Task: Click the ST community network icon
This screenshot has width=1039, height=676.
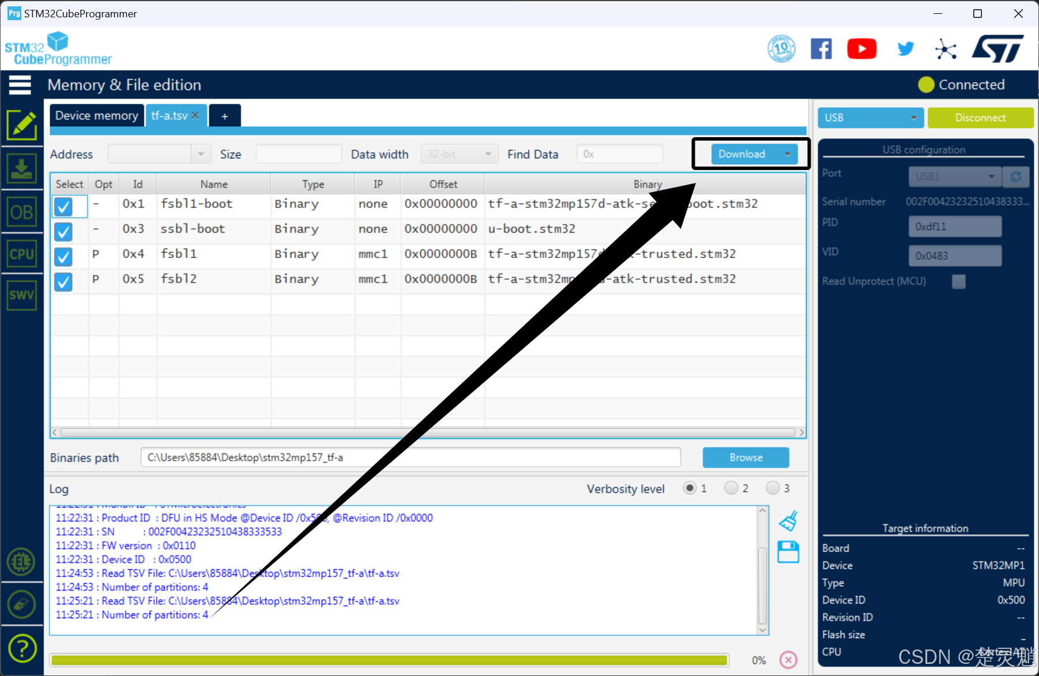Action: [946, 49]
